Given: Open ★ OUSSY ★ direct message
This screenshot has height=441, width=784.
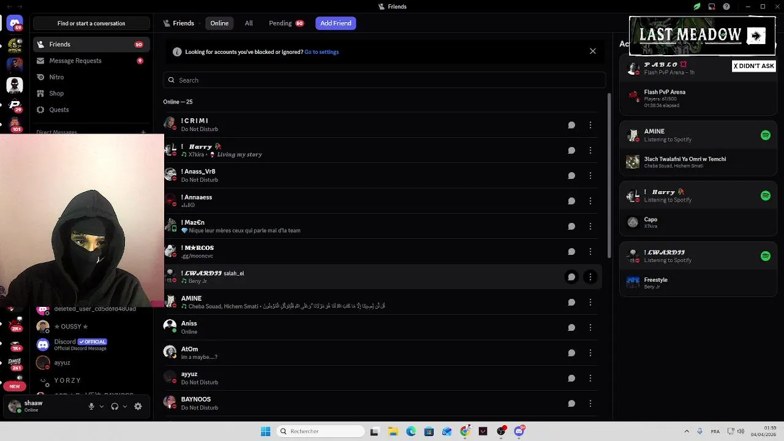Looking at the screenshot, I should coord(91,326).
